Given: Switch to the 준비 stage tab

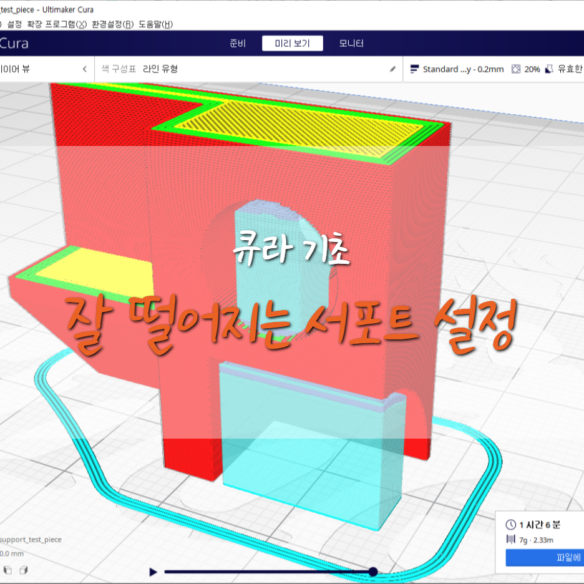Looking at the screenshot, I should [238, 43].
